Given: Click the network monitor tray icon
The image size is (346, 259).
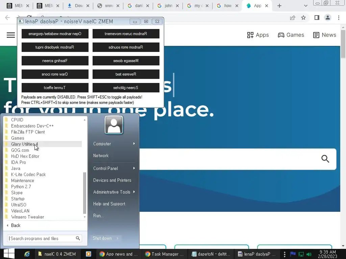Looking at the screenshot, I should tap(301, 254).
